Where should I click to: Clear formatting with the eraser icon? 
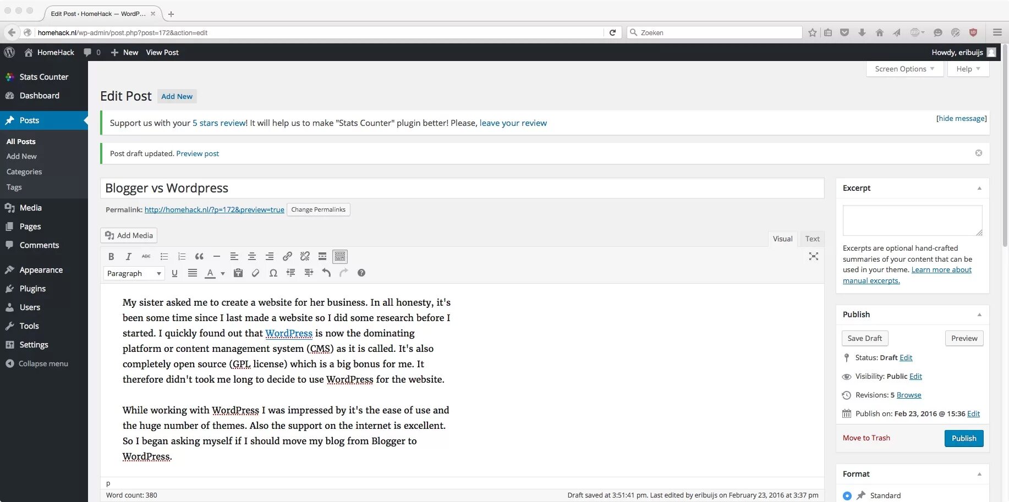point(256,273)
